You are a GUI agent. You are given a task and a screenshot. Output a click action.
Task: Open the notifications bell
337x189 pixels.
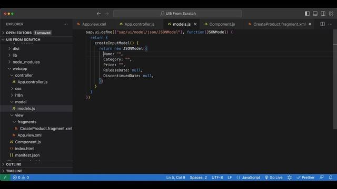tap(331, 177)
